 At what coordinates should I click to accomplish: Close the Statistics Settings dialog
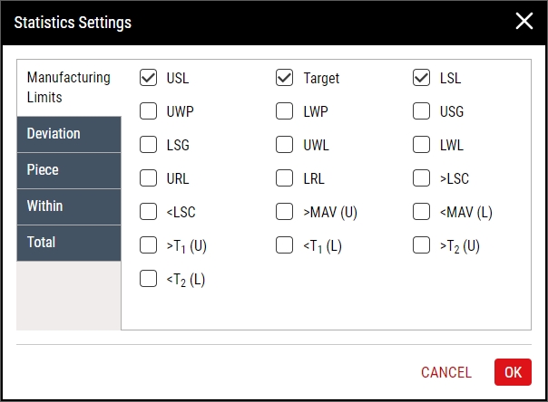[524, 21]
